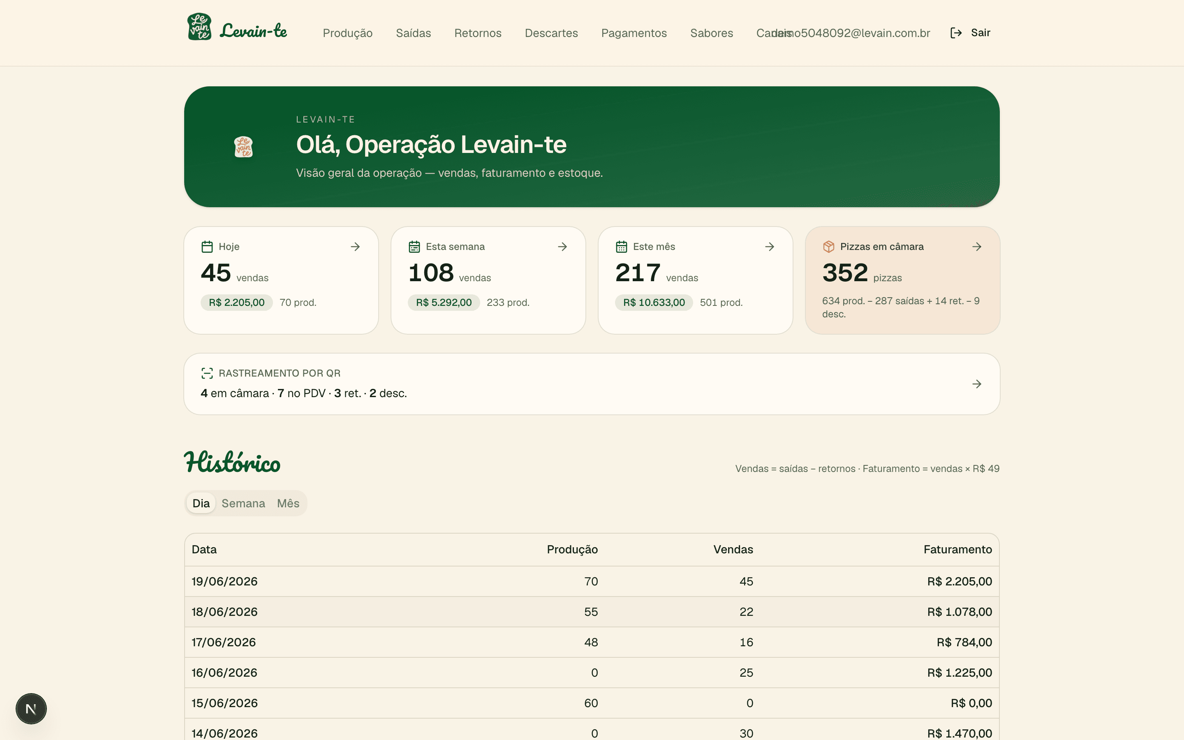Viewport: 1184px width, 740px height.
Task: Go to Saídas page
Action: [x=414, y=33]
